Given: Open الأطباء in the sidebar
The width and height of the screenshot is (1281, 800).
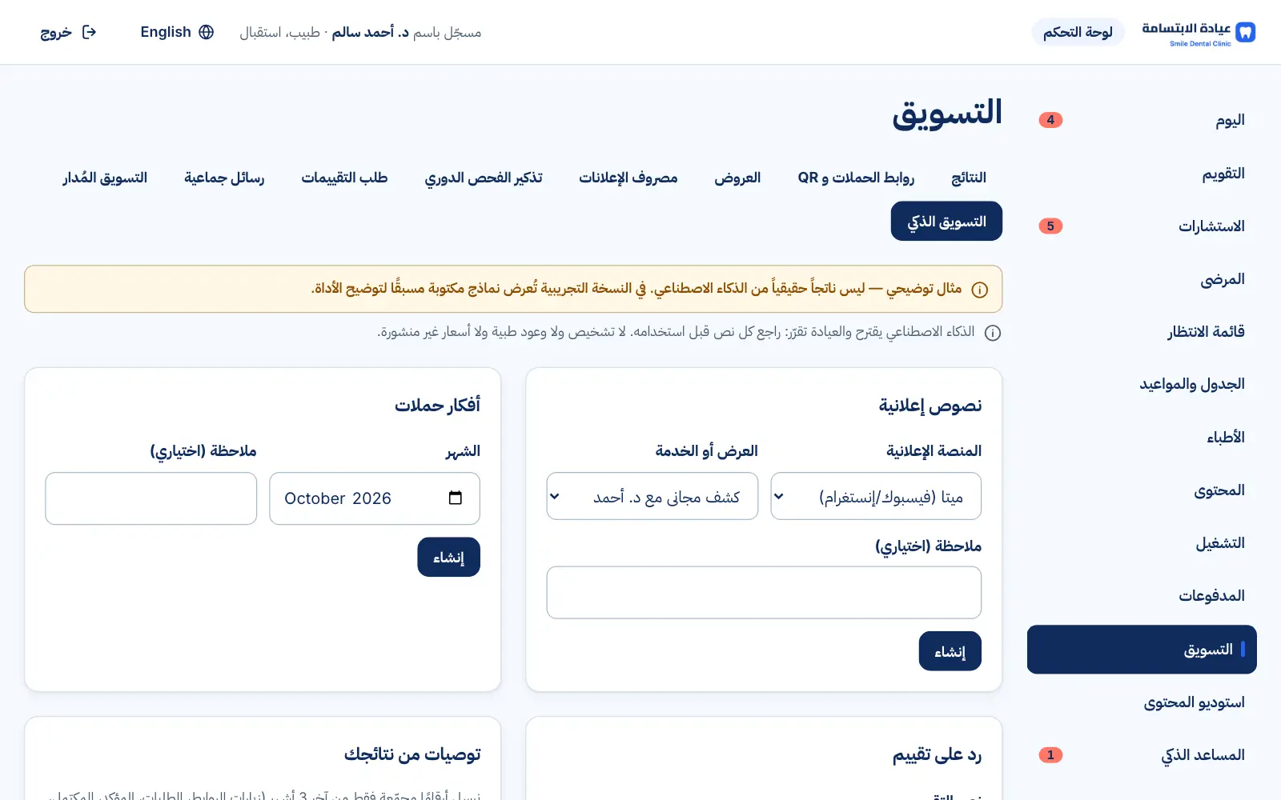Looking at the screenshot, I should 1142,438.
